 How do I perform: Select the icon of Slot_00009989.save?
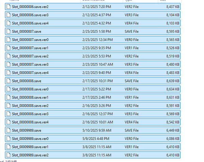point(8,130)
